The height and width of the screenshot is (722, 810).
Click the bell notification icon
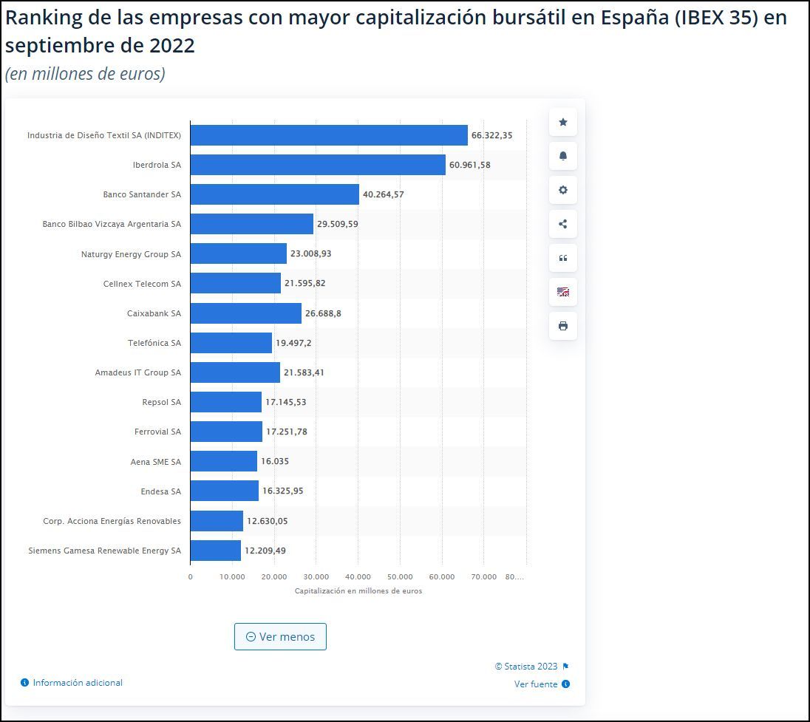562,156
